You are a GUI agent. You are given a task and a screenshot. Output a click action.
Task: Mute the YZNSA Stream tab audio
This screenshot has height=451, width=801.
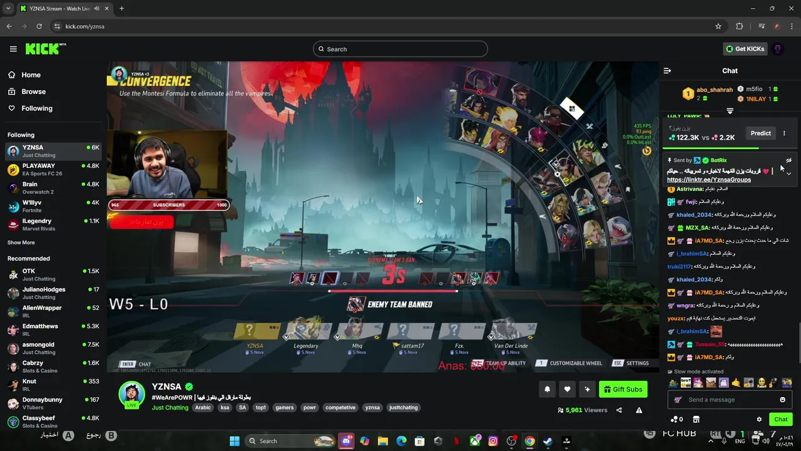tap(96, 9)
